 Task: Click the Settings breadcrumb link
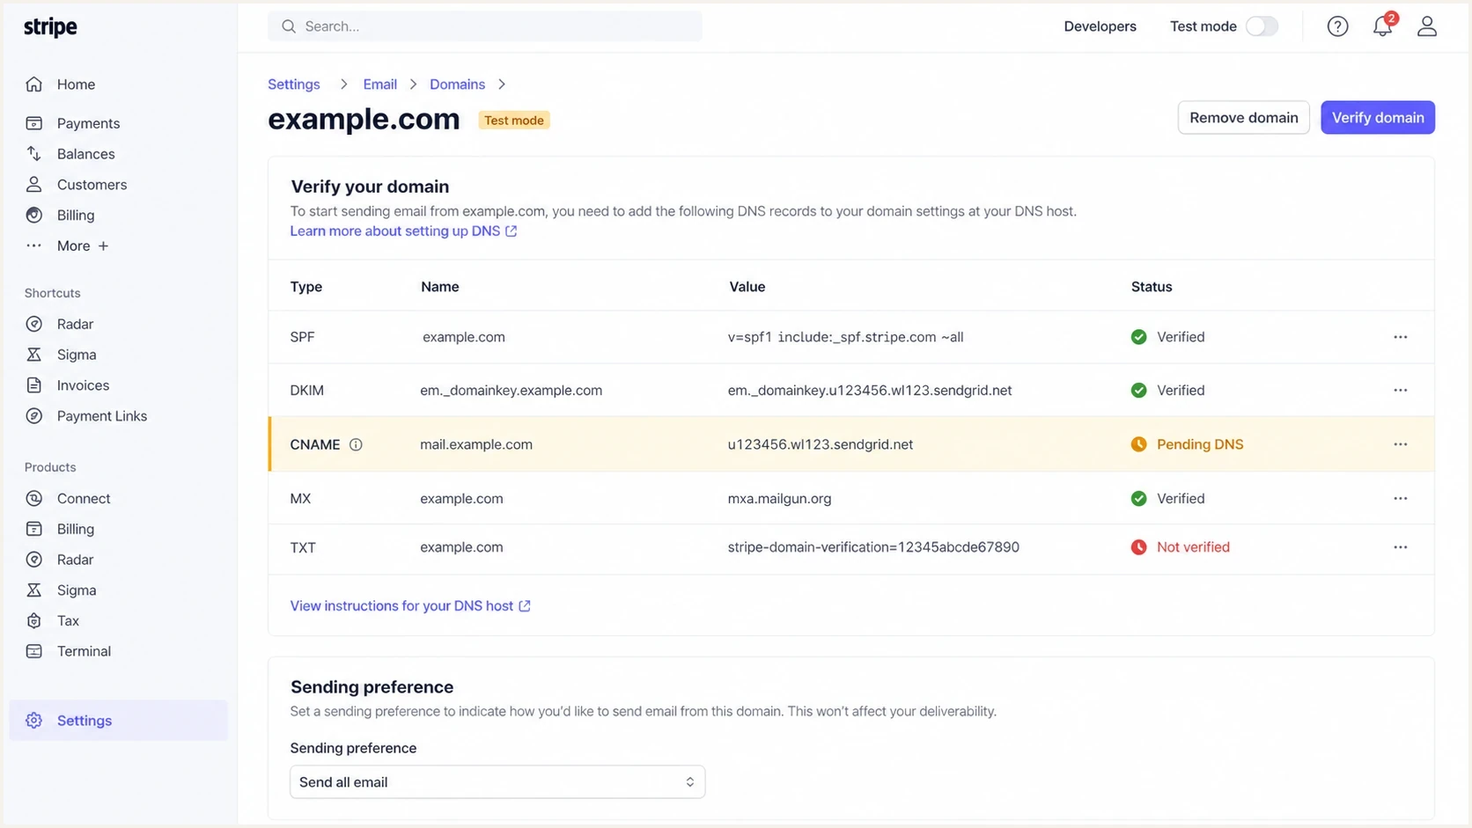[293, 84]
